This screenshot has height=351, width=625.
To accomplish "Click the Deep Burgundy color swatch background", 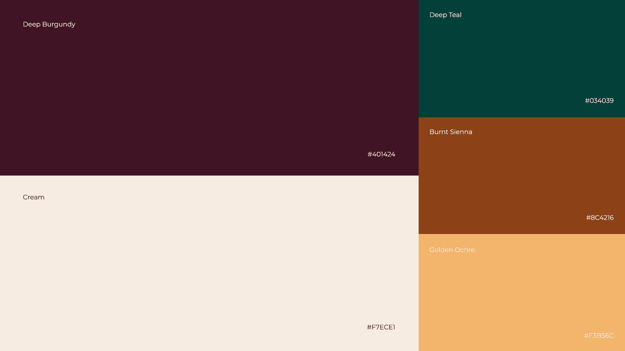I will [208, 88].
